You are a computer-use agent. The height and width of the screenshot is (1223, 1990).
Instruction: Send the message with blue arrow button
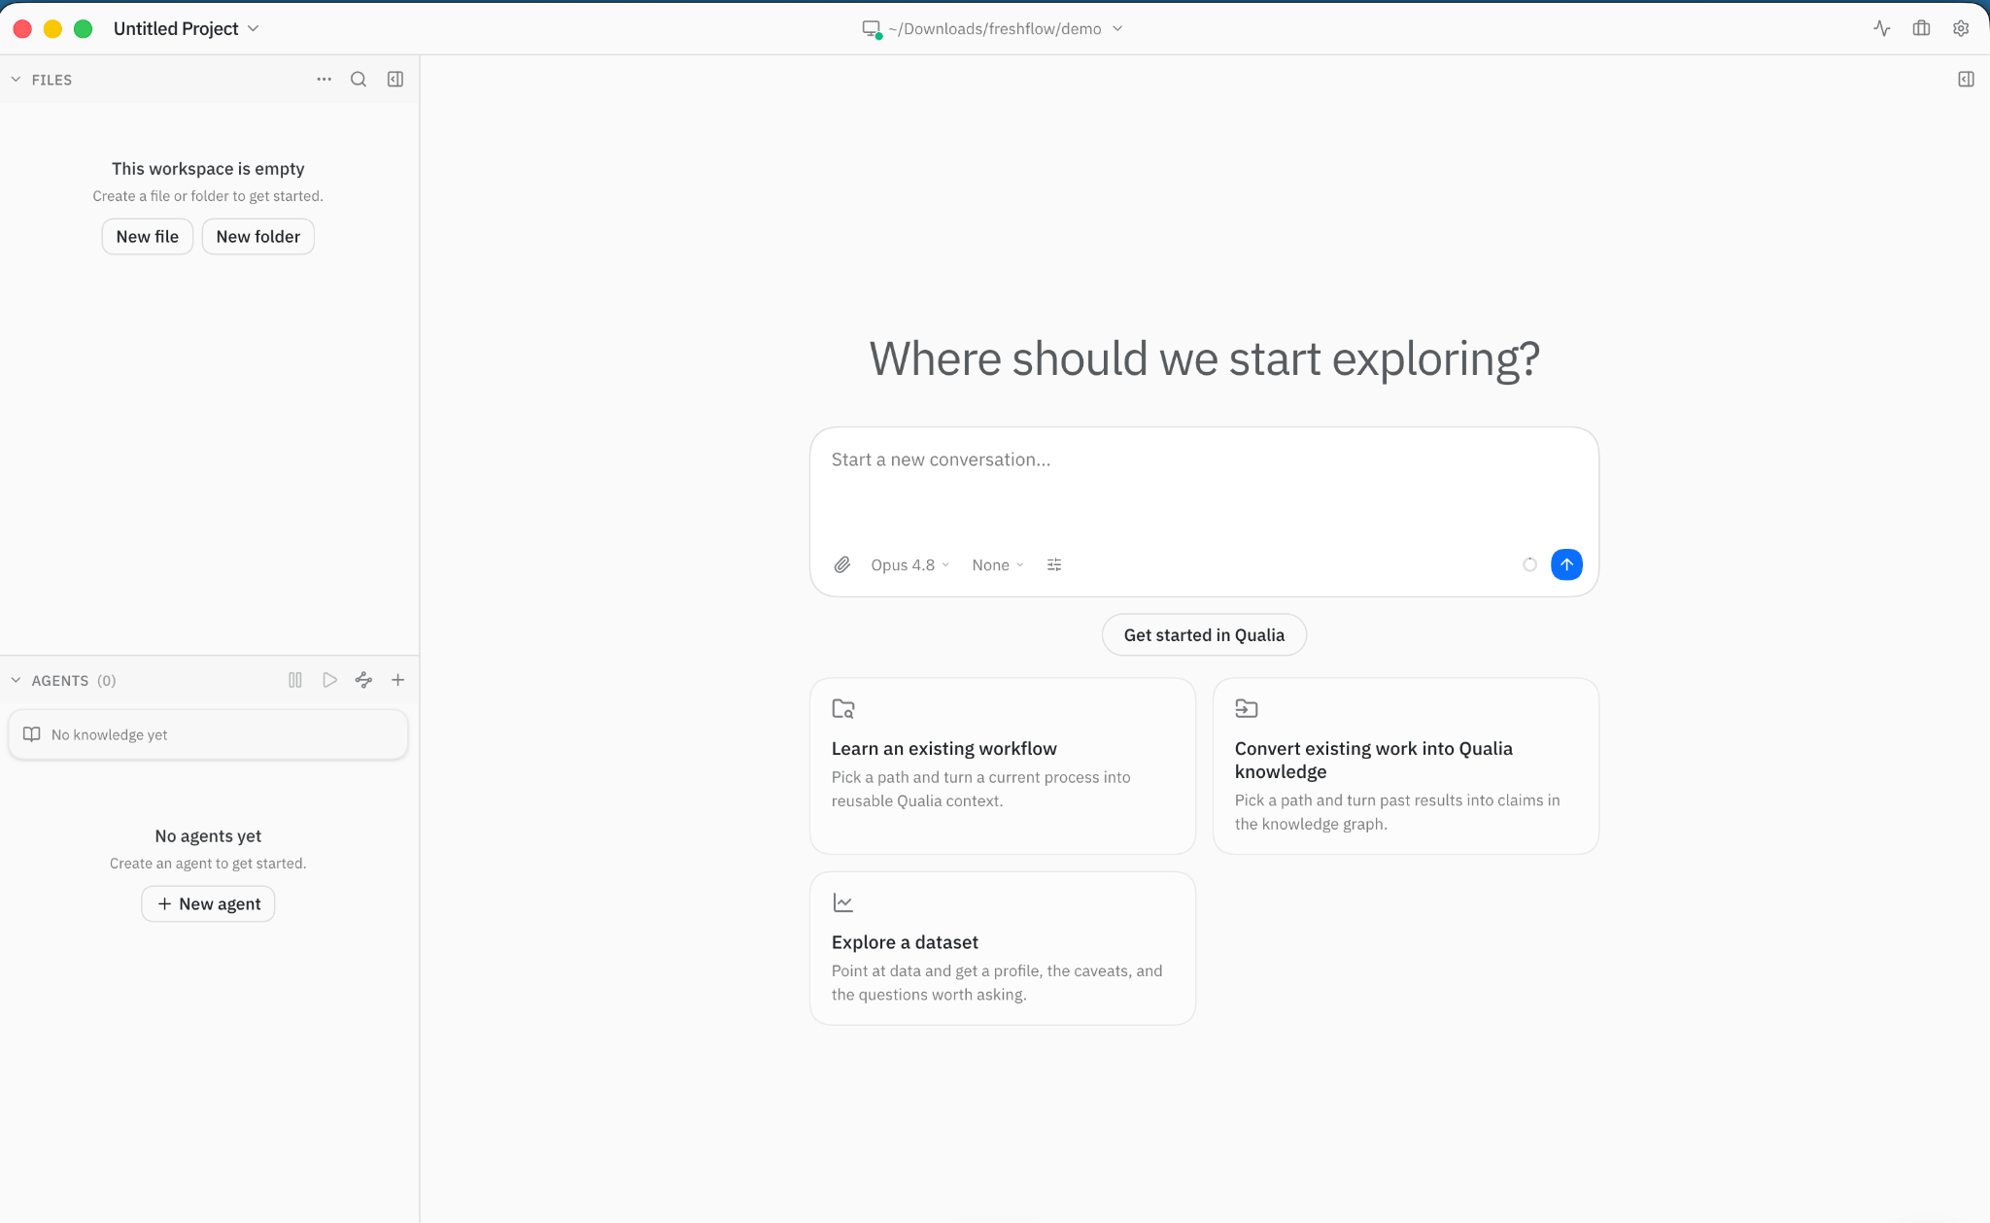tap(1566, 564)
